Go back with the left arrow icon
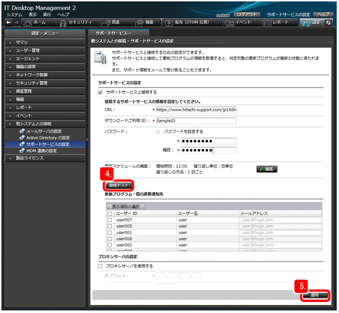Viewport: 339px width, 313px height. pos(9,22)
